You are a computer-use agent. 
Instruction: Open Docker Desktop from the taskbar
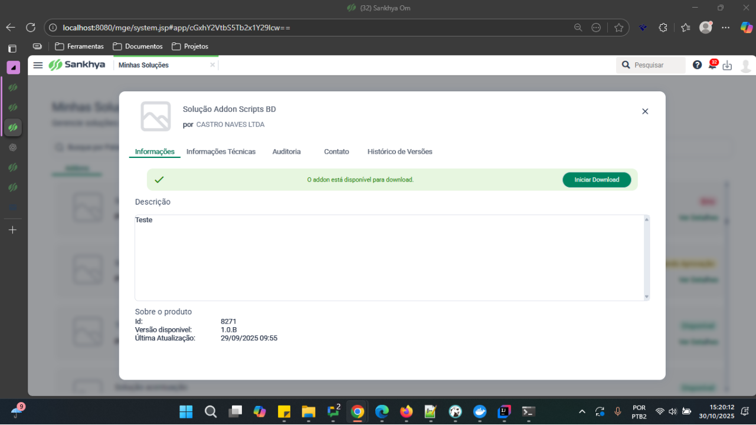coord(480,411)
